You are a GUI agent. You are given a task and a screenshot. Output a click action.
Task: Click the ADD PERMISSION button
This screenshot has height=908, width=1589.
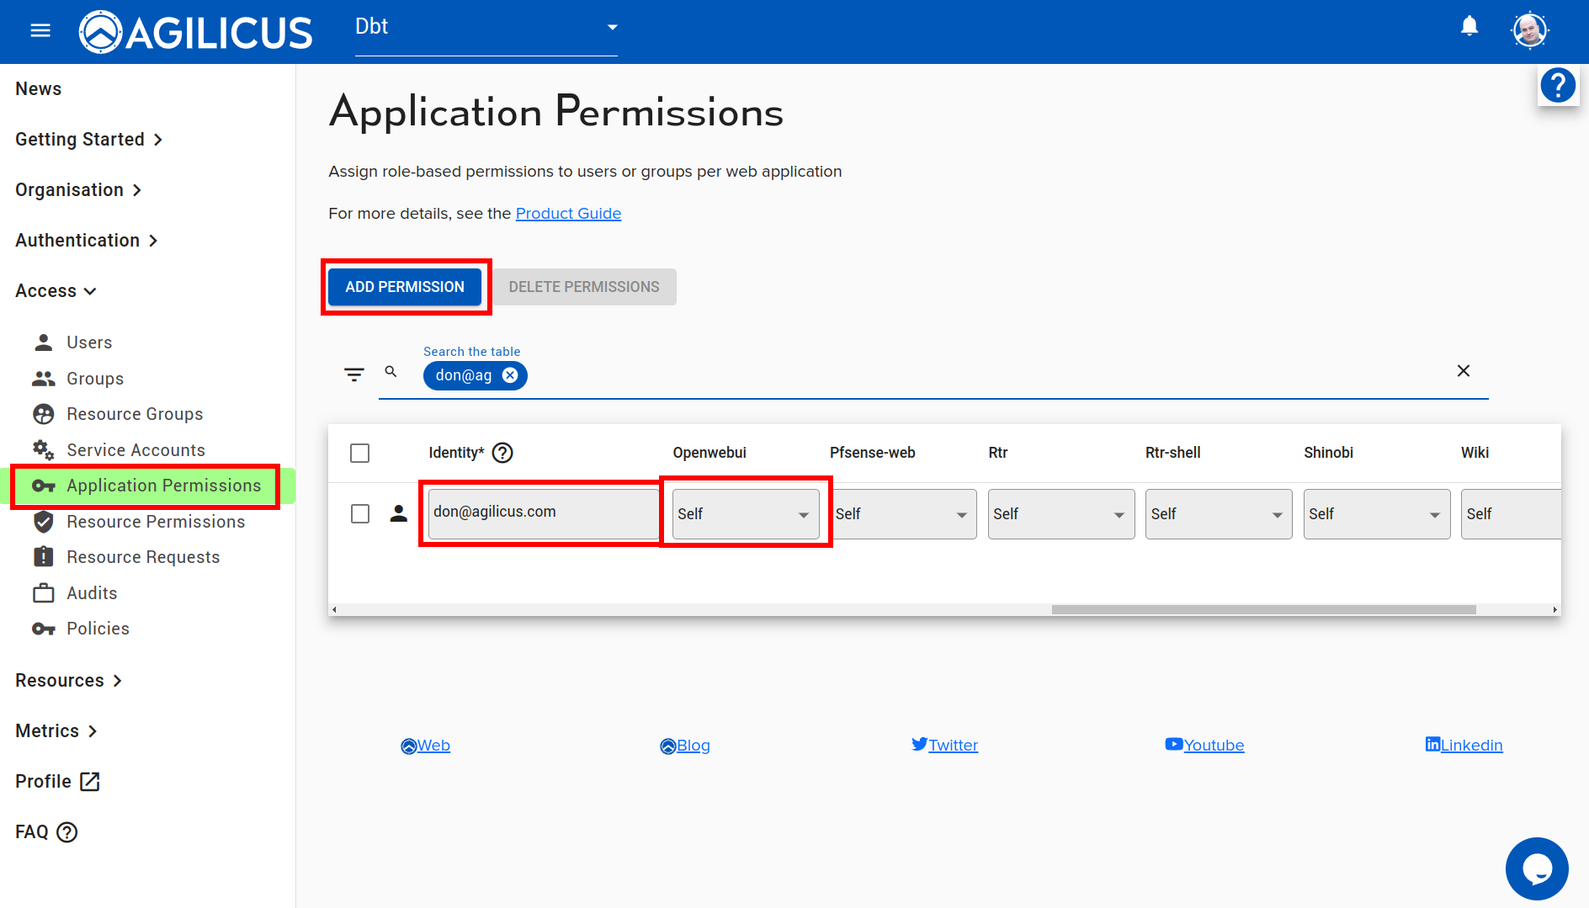405,287
